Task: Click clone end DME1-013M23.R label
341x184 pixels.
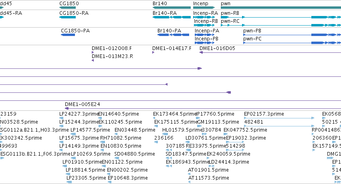Action: [x=112, y=56]
